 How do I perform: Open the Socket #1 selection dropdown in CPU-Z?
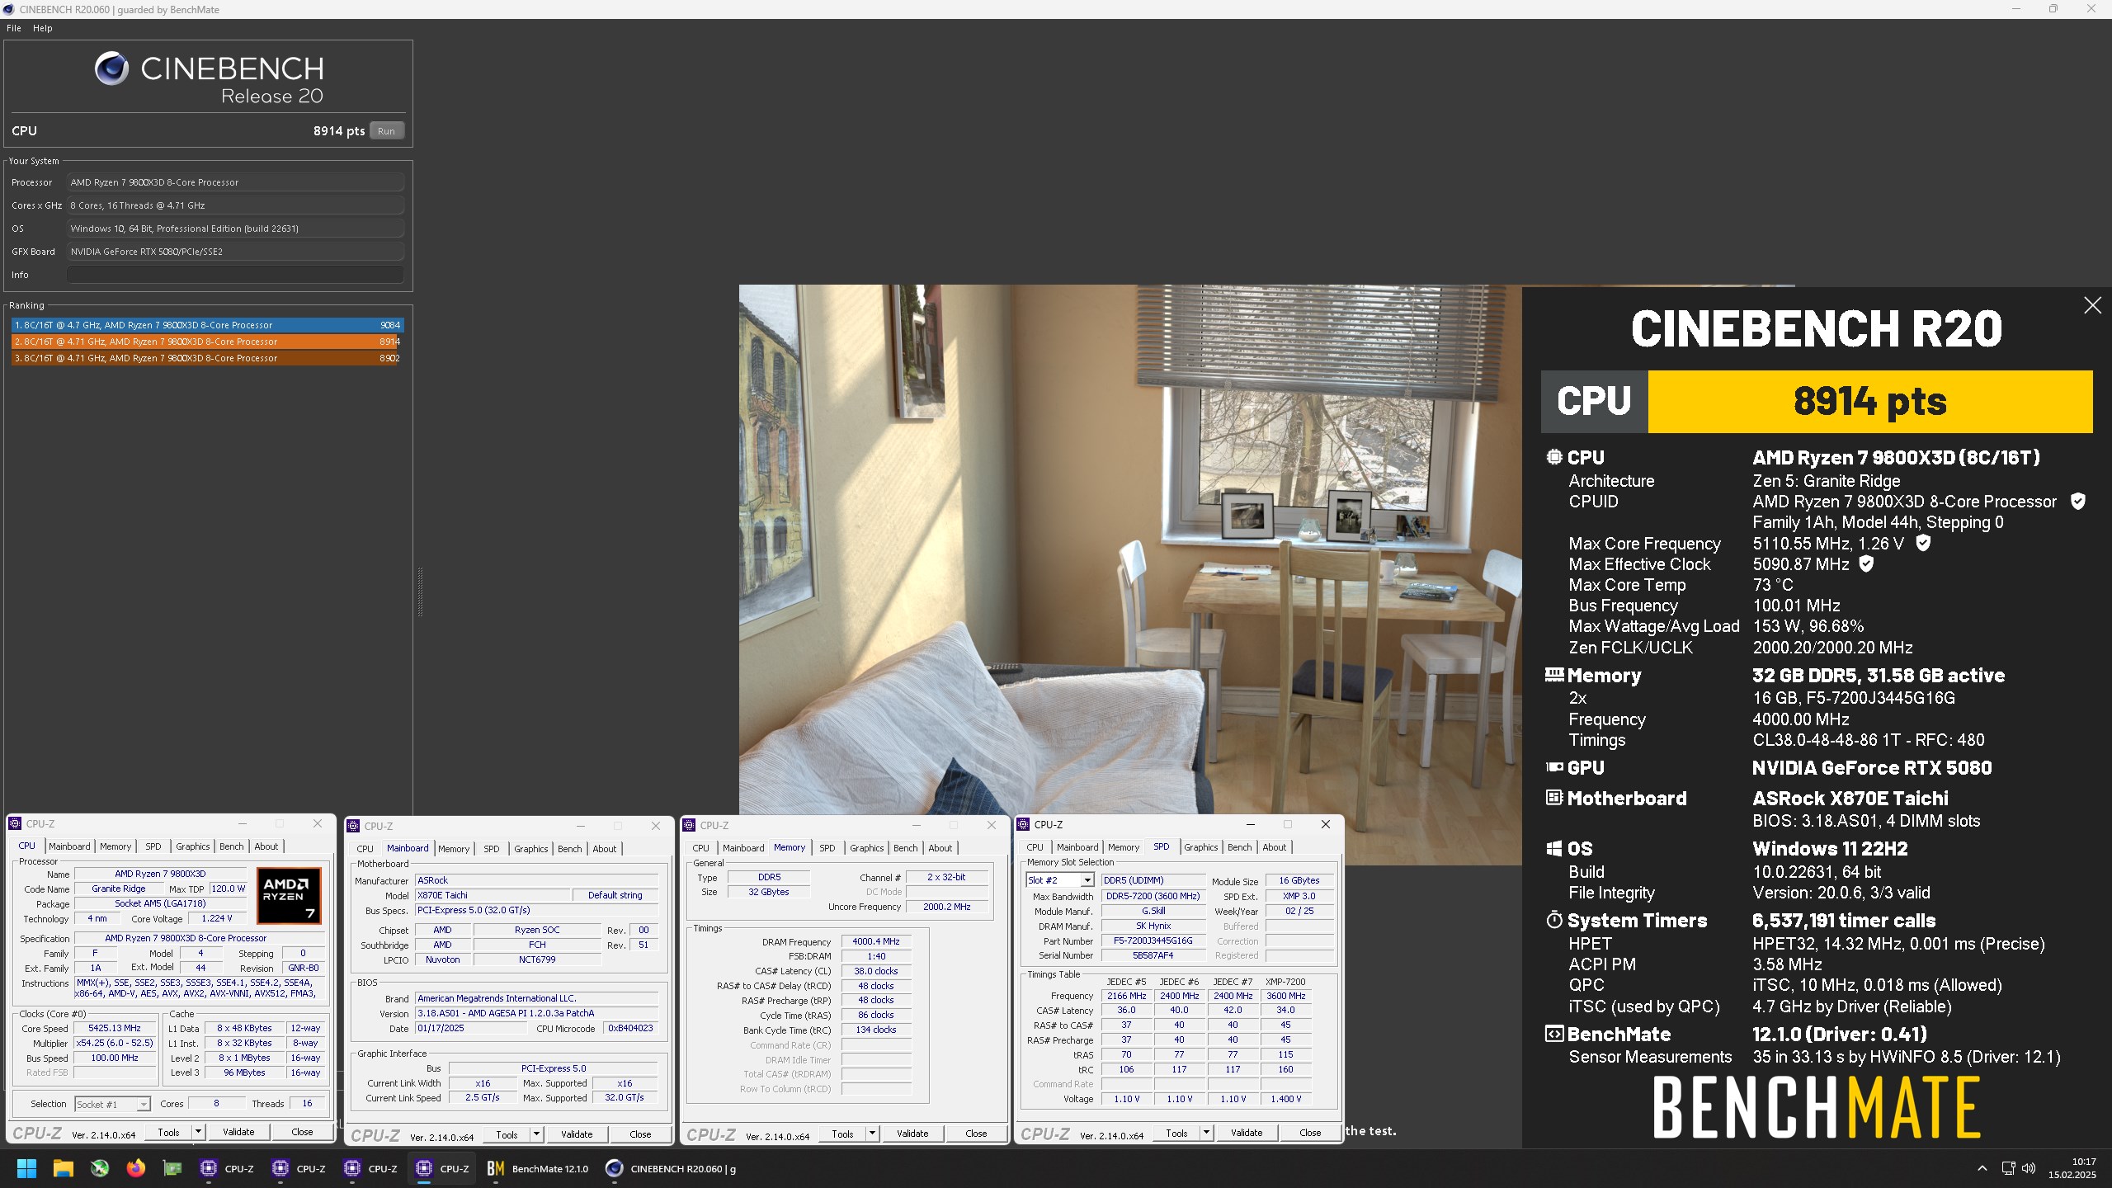(143, 1104)
